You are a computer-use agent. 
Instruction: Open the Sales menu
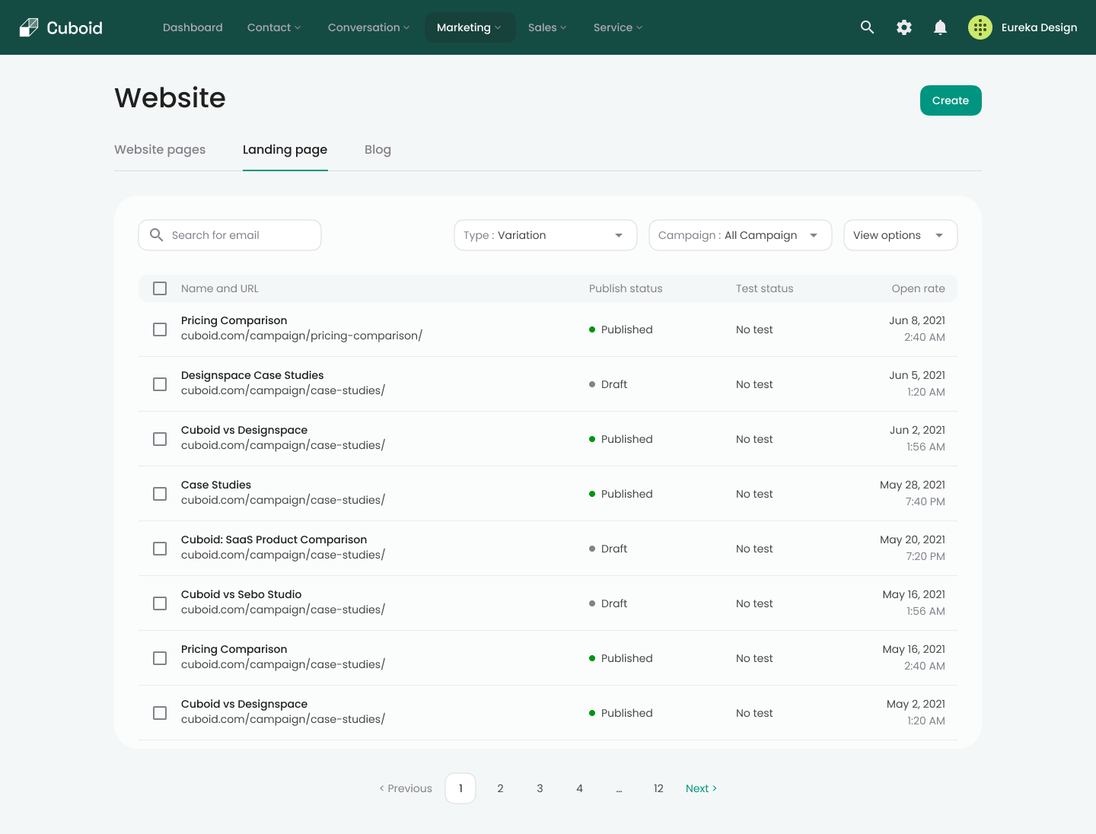546,27
